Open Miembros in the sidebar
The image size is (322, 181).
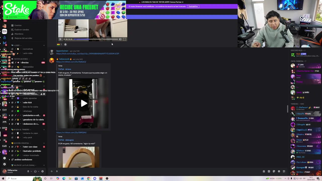tap(19, 34)
